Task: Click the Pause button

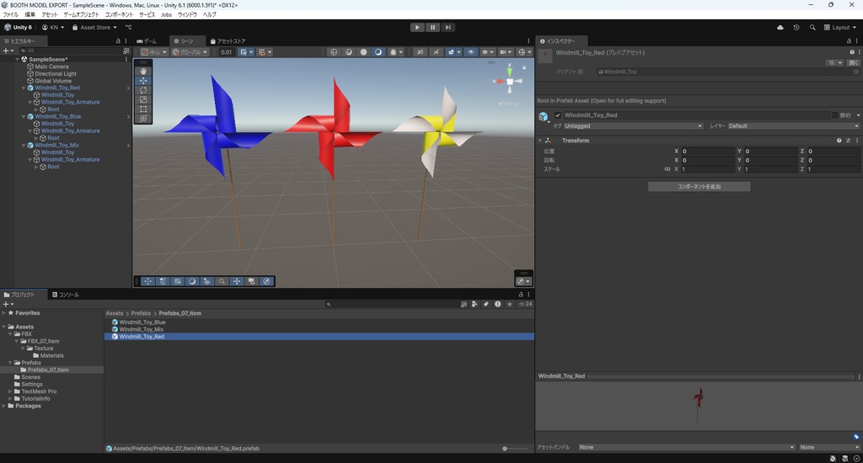Action: pyautogui.click(x=433, y=27)
